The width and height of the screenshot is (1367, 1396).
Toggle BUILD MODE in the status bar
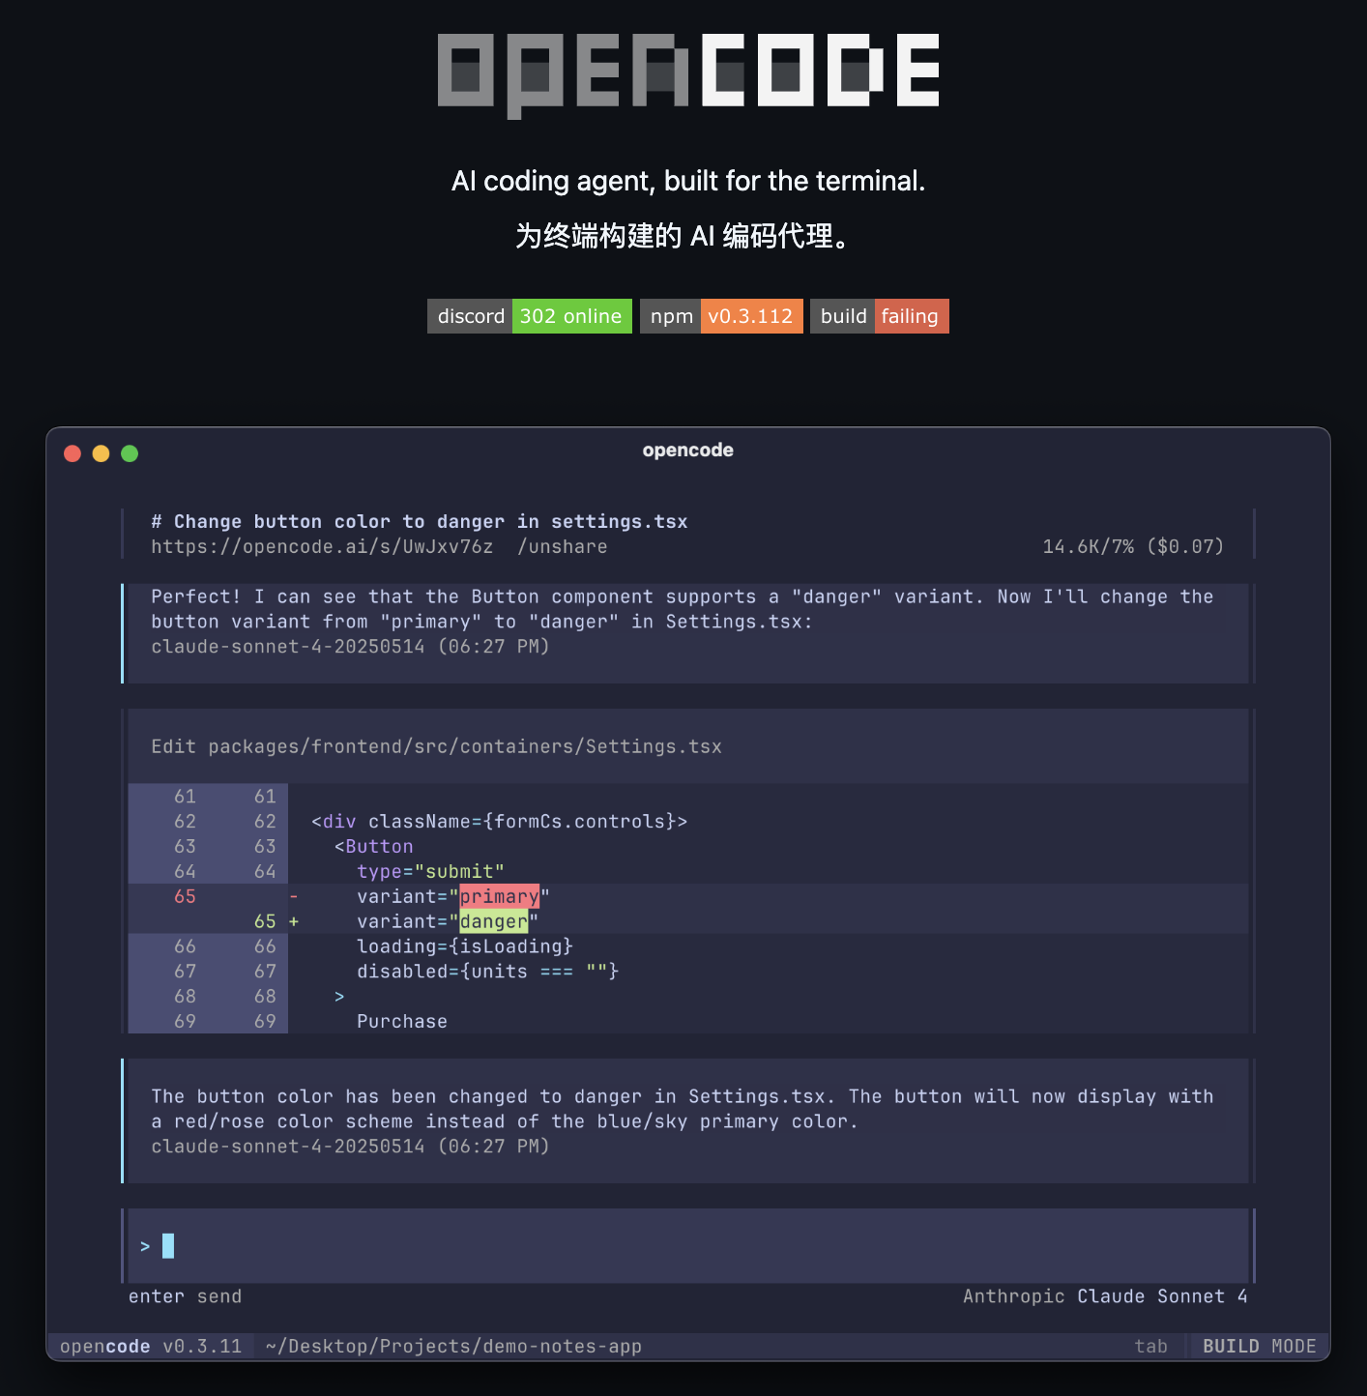1258,1345
